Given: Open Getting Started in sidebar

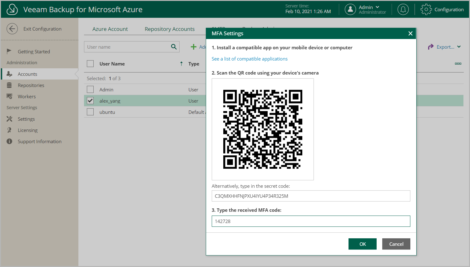Looking at the screenshot, I should (x=34, y=51).
